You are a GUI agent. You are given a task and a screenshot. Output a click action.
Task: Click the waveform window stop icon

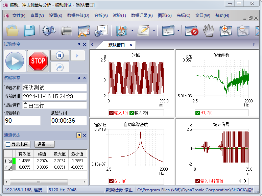tap(192, 30)
